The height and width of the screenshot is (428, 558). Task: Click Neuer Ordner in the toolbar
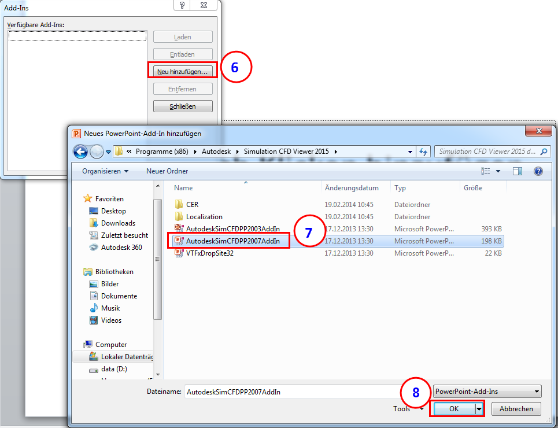167,171
